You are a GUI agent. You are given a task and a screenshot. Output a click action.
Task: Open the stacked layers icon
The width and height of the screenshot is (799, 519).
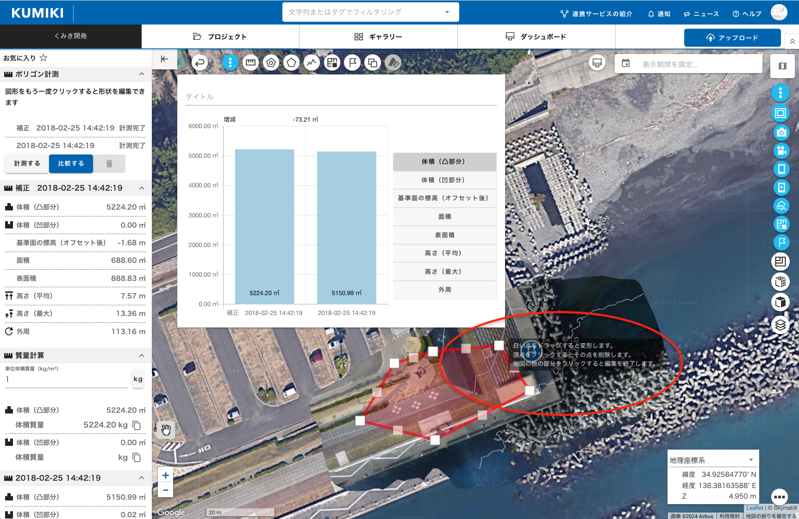click(780, 325)
